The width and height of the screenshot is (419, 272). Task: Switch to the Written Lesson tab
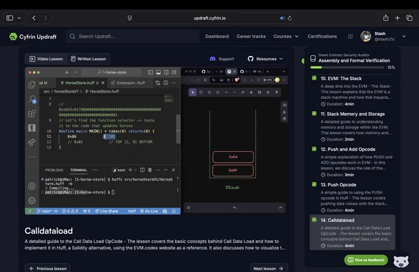pos(89,58)
